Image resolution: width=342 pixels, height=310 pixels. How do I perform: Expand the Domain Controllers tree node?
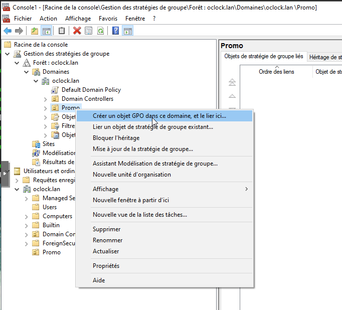(46, 99)
